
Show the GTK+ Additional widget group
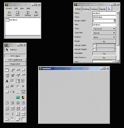point(15,60)
